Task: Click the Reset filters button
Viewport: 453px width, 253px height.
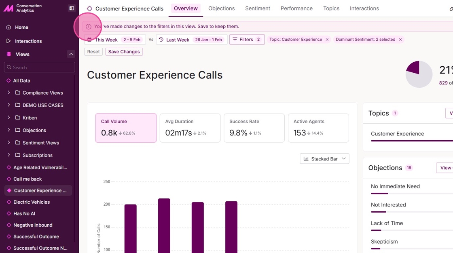Action: (93, 52)
